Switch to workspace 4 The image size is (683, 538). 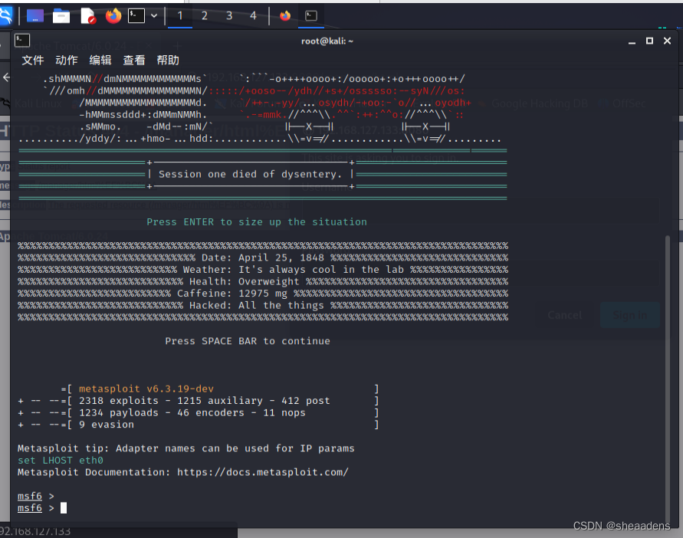point(253,15)
